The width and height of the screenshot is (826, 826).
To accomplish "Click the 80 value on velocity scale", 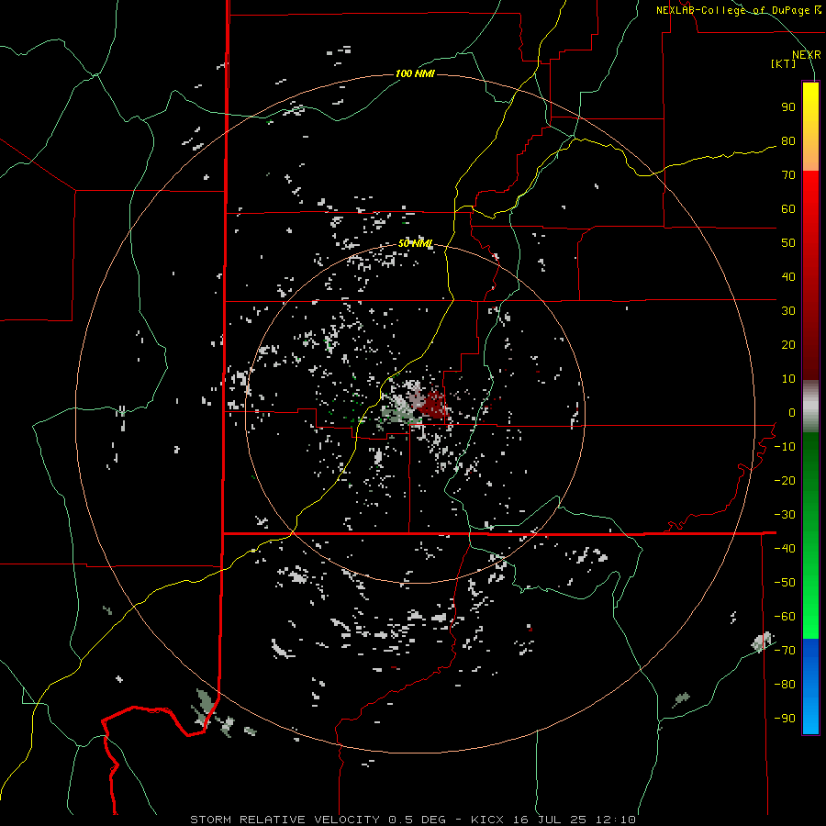I will click(788, 141).
